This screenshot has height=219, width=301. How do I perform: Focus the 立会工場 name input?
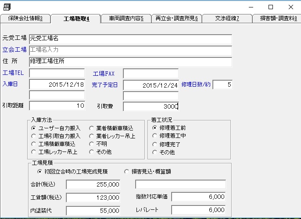point(130,50)
